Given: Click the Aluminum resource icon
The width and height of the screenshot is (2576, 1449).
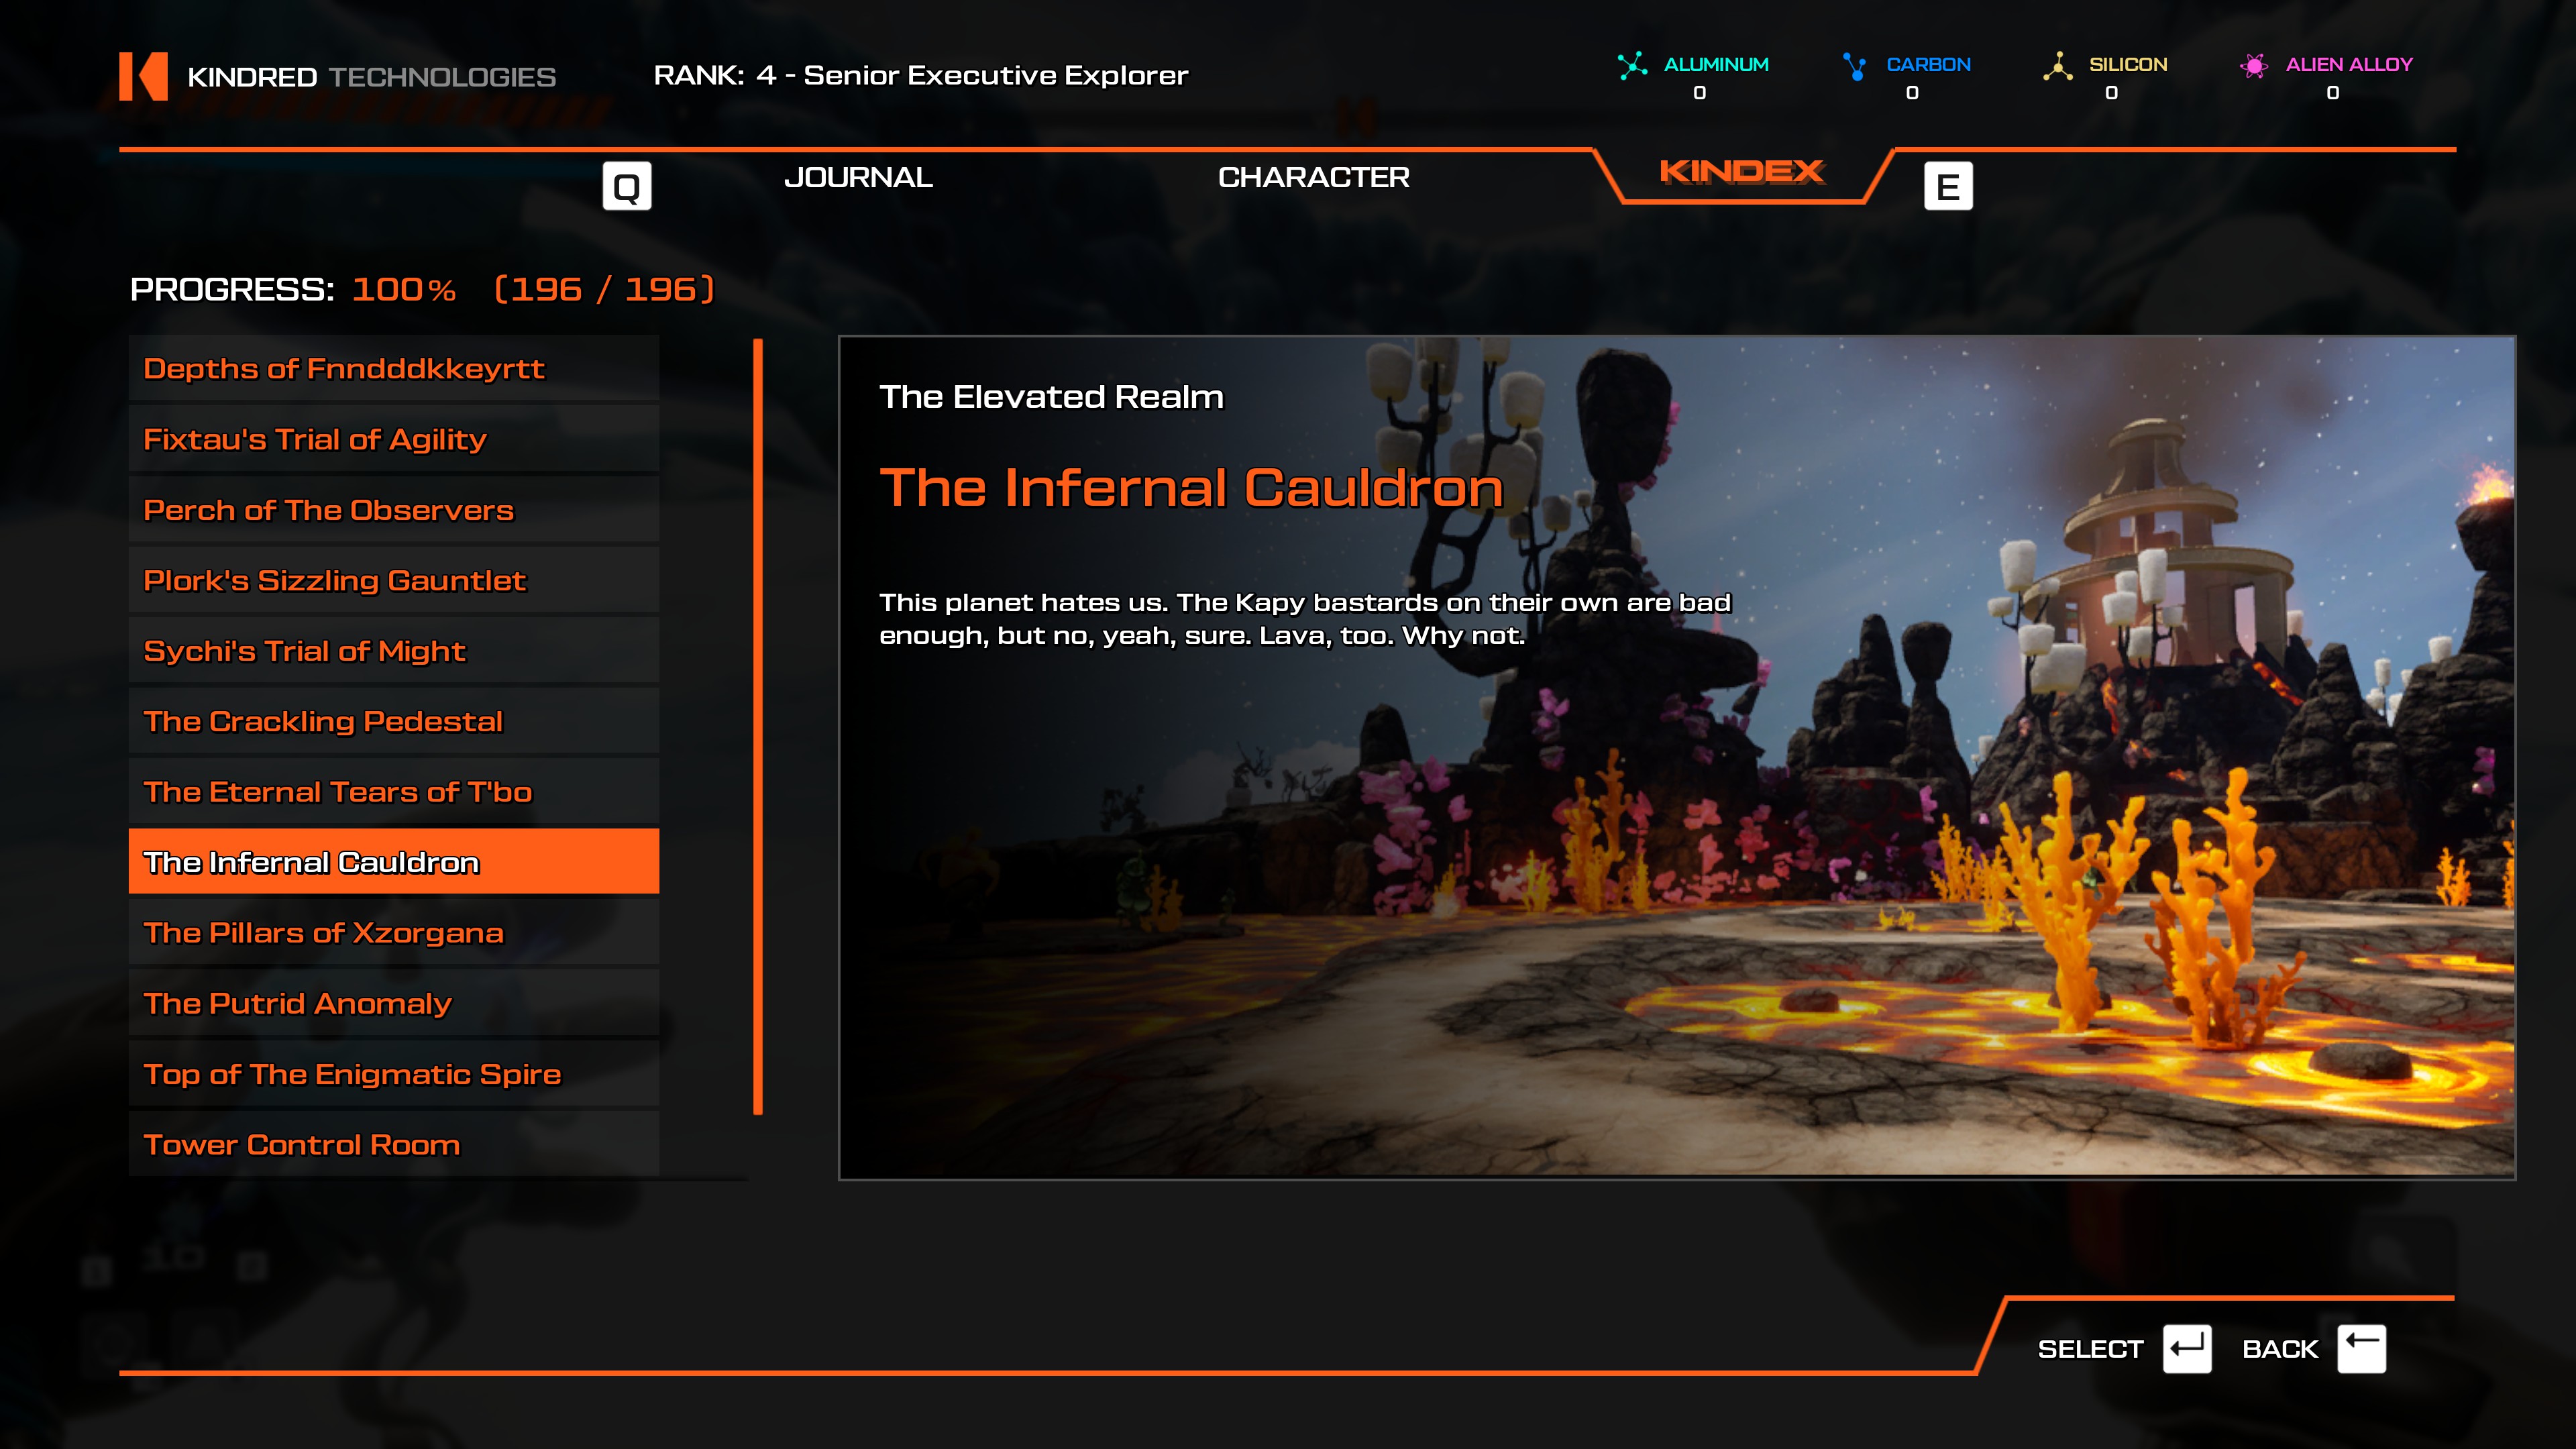Looking at the screenshot, I should [1632, 66].
